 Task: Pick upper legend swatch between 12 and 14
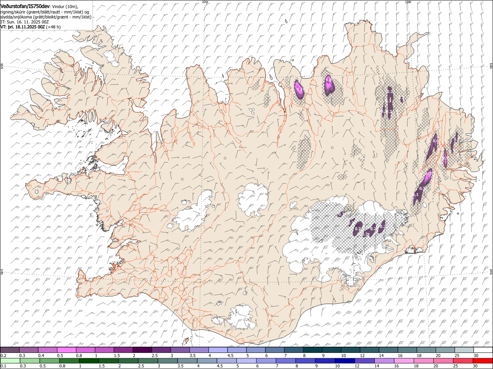[369, 350]
